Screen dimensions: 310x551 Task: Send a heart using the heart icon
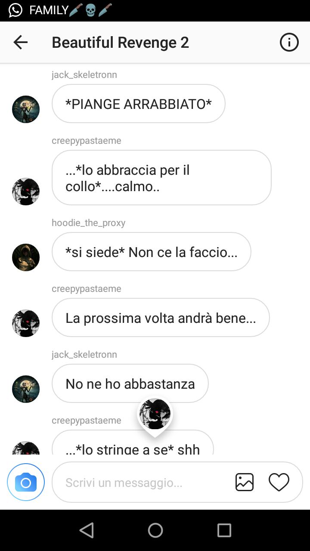click(279, 482)
